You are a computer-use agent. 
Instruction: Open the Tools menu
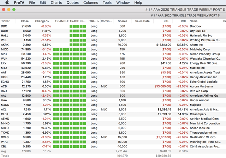[107, 2]
